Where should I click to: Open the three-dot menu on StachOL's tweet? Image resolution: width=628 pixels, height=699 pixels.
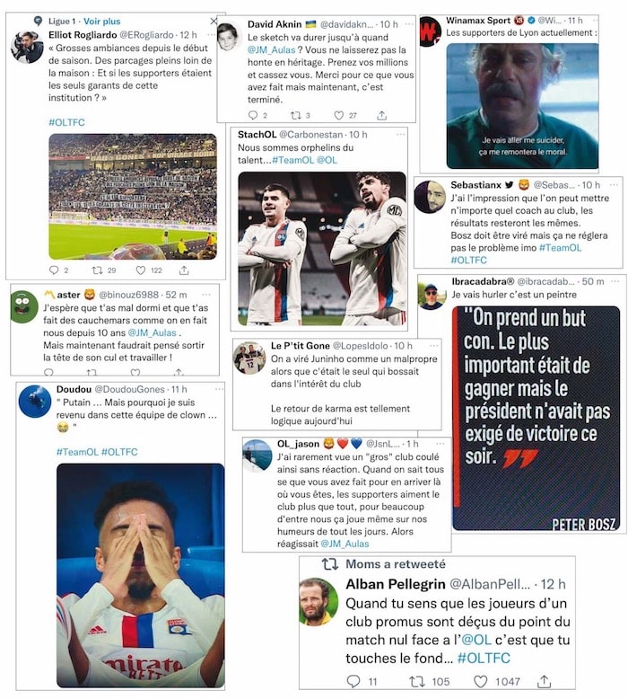tap(400, 134)
